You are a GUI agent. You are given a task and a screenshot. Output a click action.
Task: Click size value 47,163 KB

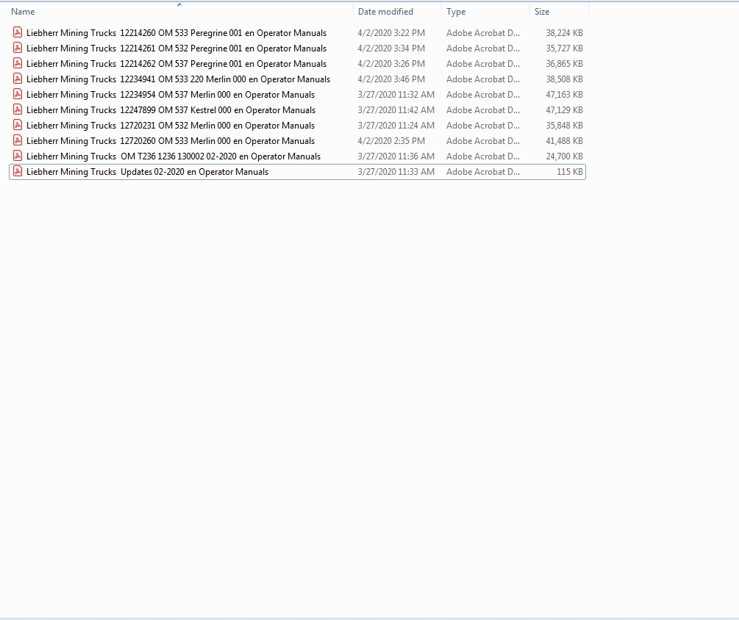click(564, 95)
